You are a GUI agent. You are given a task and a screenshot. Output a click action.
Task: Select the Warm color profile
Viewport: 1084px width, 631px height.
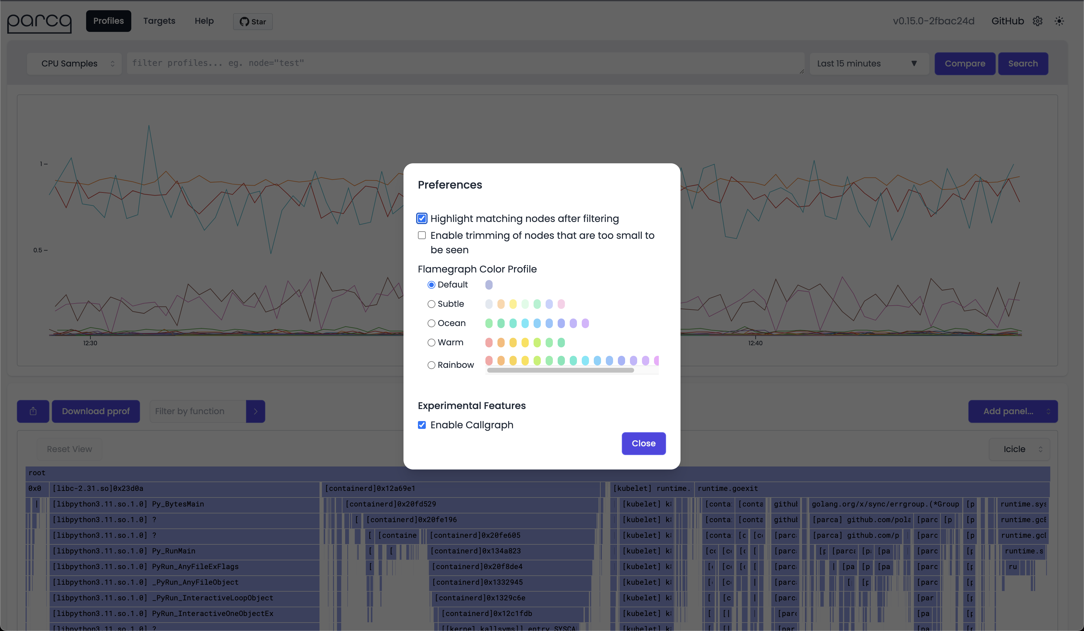coord(431,343)
